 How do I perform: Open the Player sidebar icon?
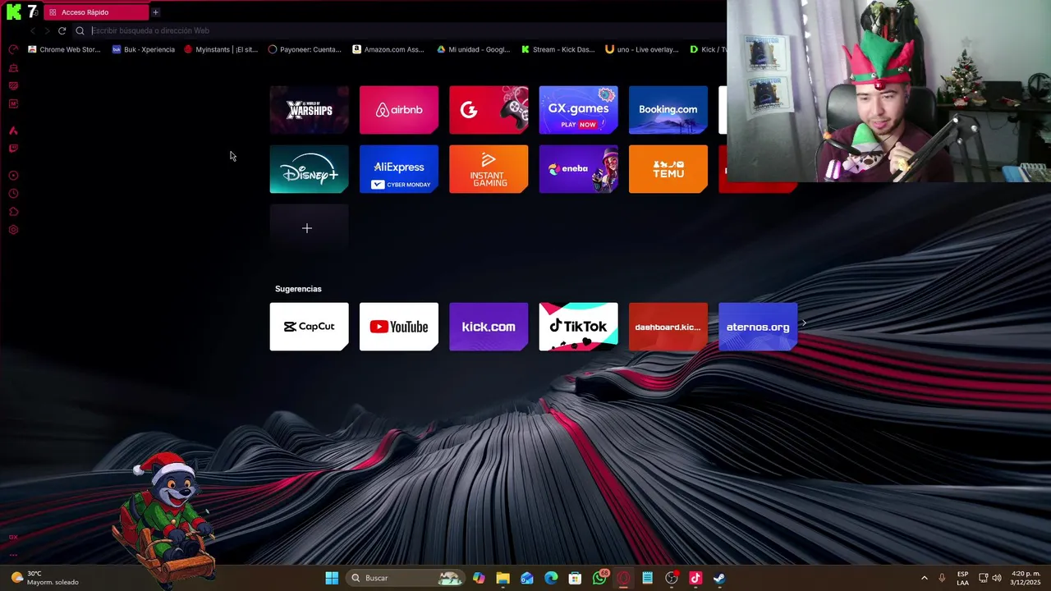[13, 176]
